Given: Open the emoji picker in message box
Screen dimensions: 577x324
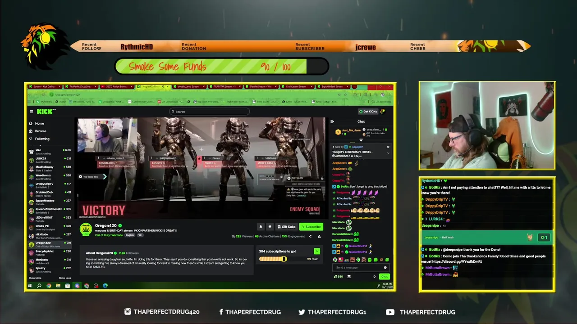Looking at the screenshot, I should click(x=385, y=268).
